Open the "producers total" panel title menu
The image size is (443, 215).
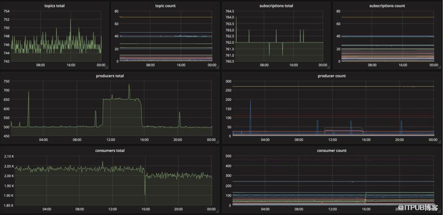tap(110, 76)
